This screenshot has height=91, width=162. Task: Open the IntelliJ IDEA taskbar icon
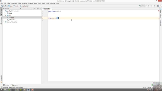(x=29, y=90)
